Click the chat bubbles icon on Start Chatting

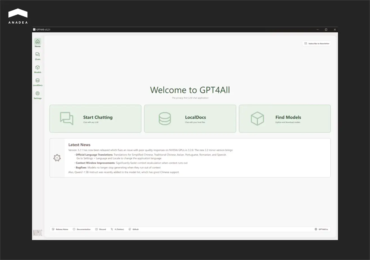[x=67, y=119]
